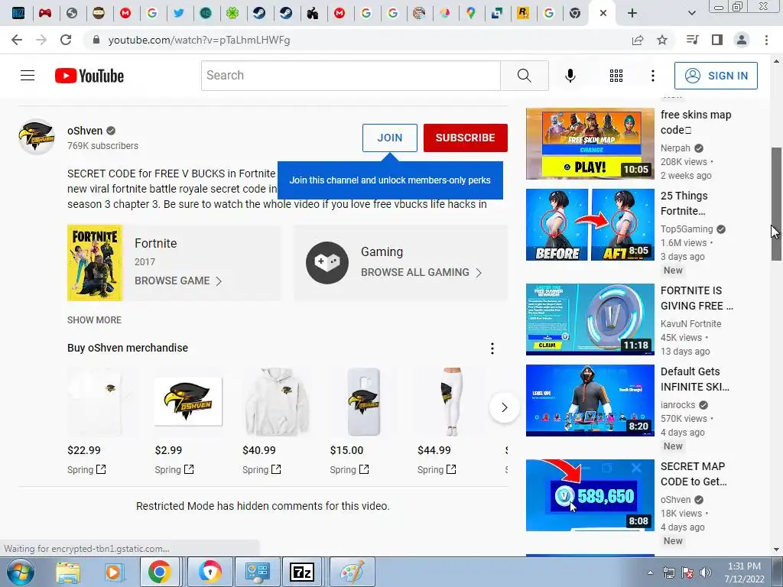
Task: Go back in browser history
Action: pyautogui.click(x=17, y=40)
